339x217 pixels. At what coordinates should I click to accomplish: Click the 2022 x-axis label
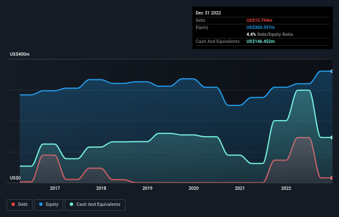pos(286,188)
